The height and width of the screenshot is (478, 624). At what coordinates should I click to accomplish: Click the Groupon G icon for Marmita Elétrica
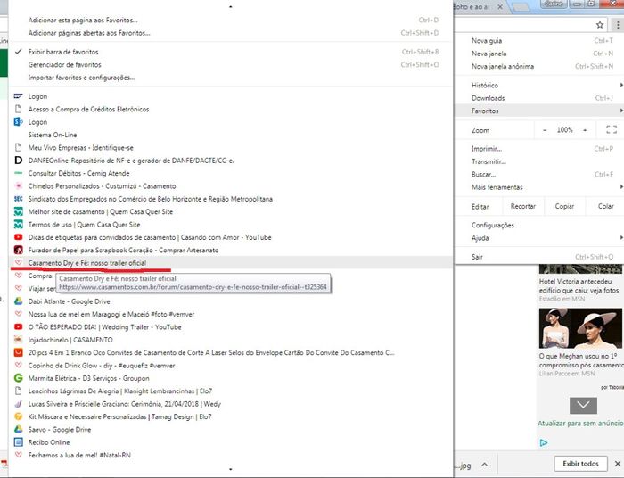(19, 378)
